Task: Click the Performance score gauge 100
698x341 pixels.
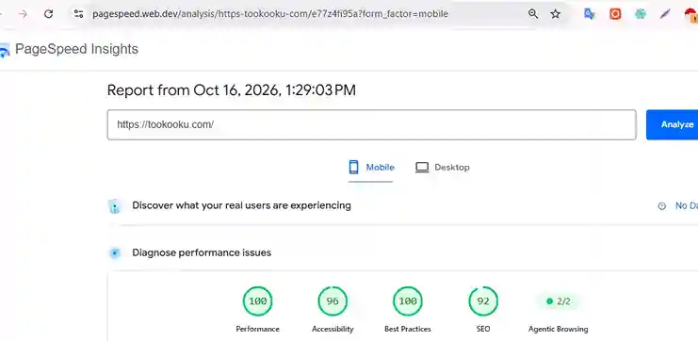Action: pos(257,301)
